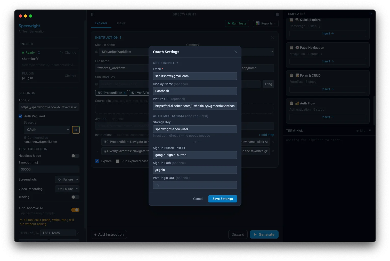
Task: Click the project refresh icon next to Ready
Action: [x=39, y=53]
